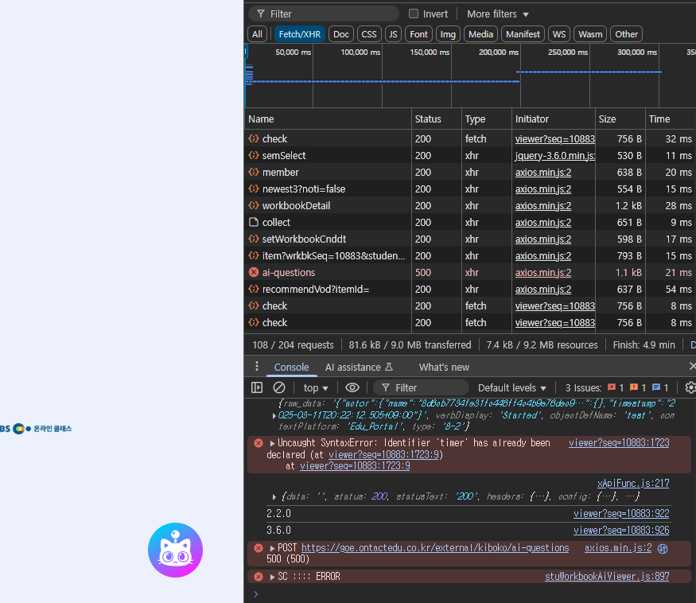Expand the SC :::: ERROR console message
The width and height of the screenshot is (696, 603).
(x=272, y=577)
